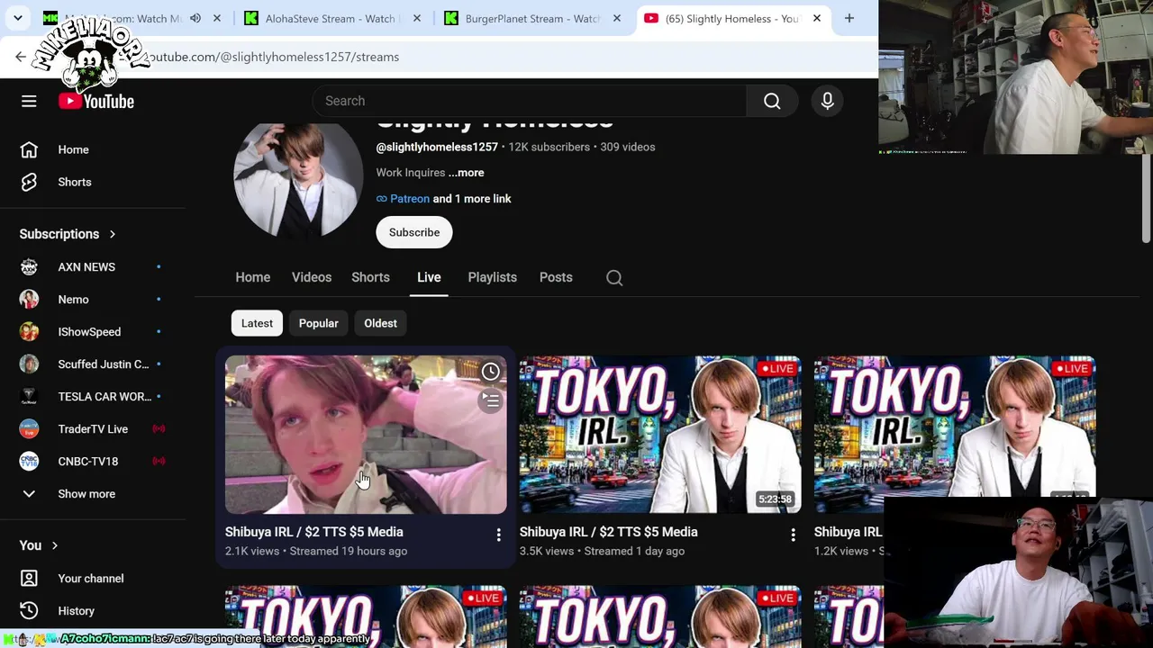Screen dimensions: 1153x648
Task: Open the You section header
Action: [39, 545]
